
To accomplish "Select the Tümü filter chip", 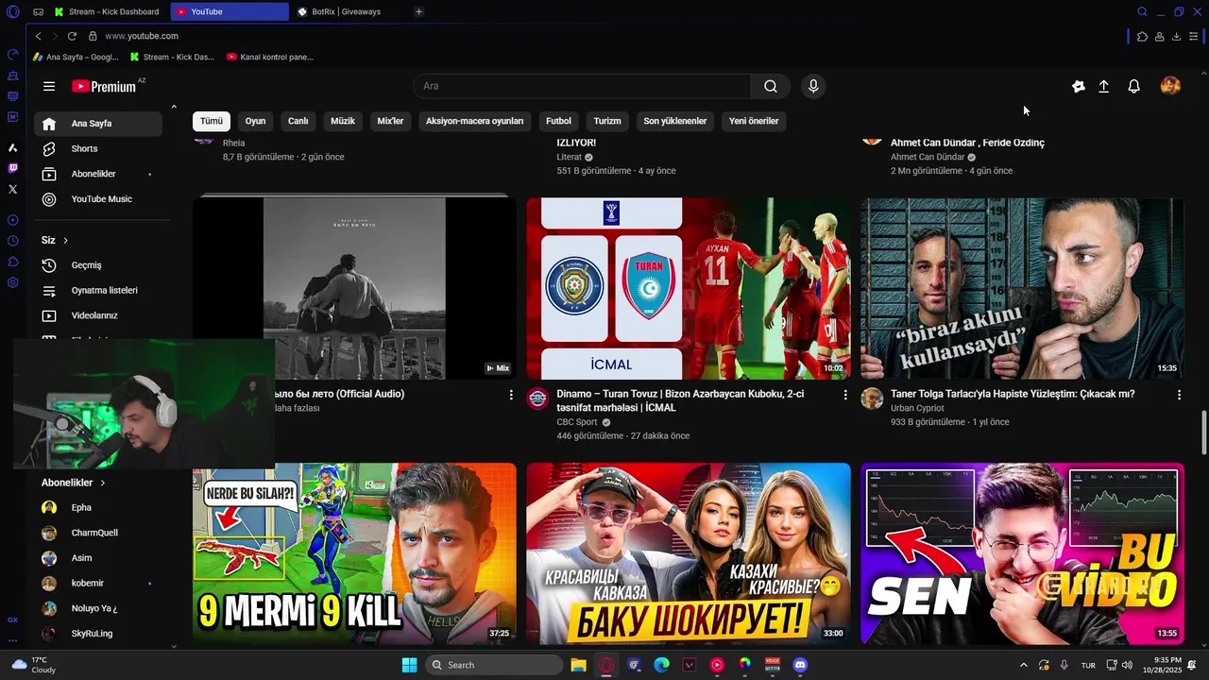I will click(212, 121).
